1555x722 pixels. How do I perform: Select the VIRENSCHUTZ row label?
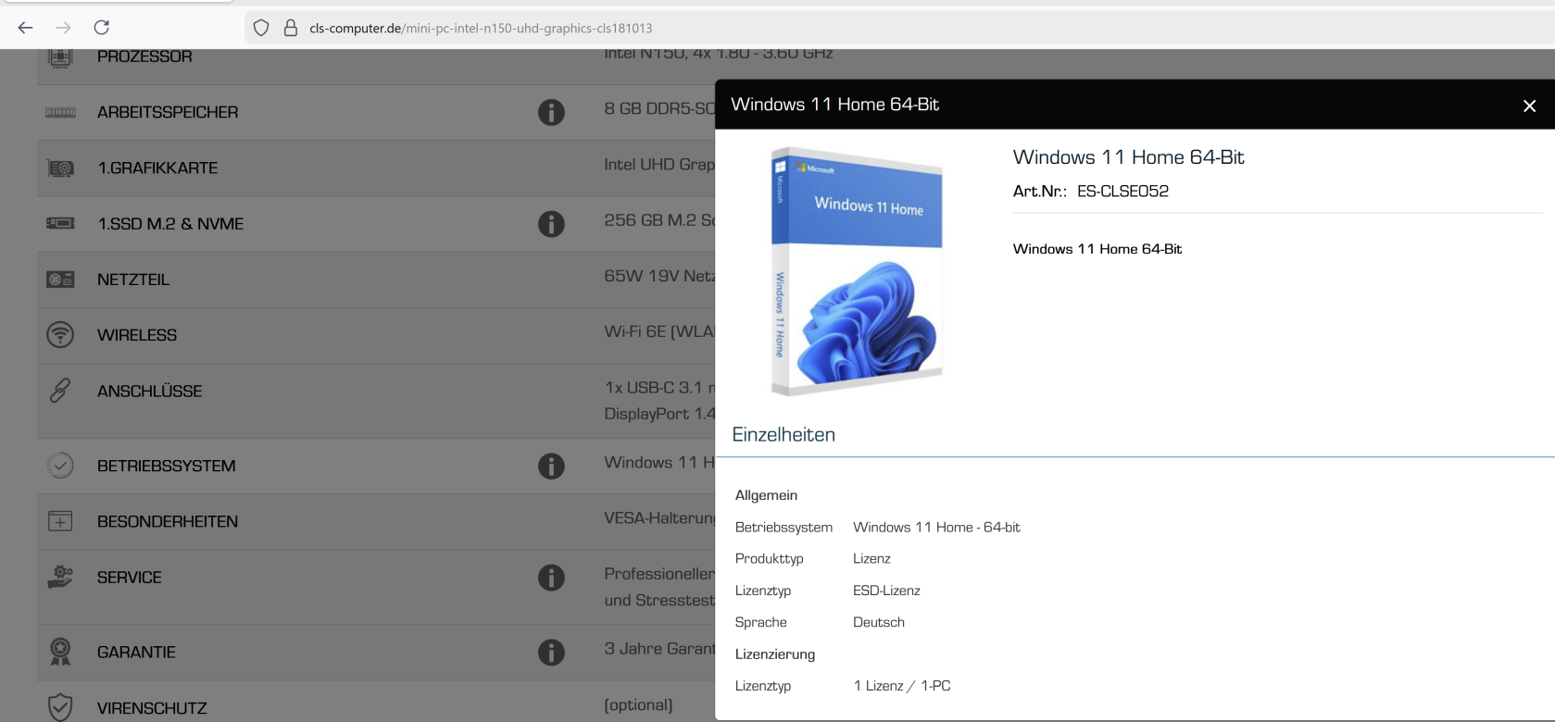click(152, 707)
